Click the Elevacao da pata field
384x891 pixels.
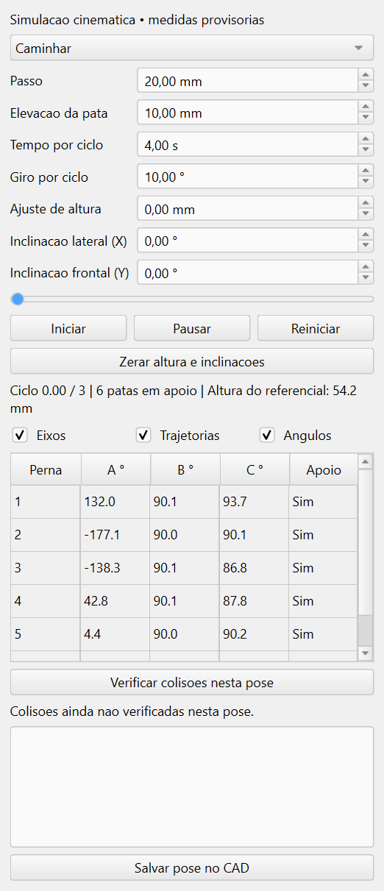[x=248, y=113]
